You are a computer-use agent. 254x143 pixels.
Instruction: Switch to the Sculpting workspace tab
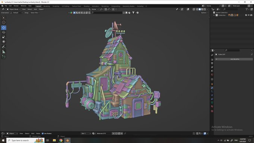pos(56,6)
